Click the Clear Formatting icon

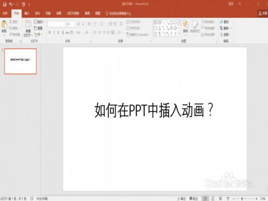[89, 24]
